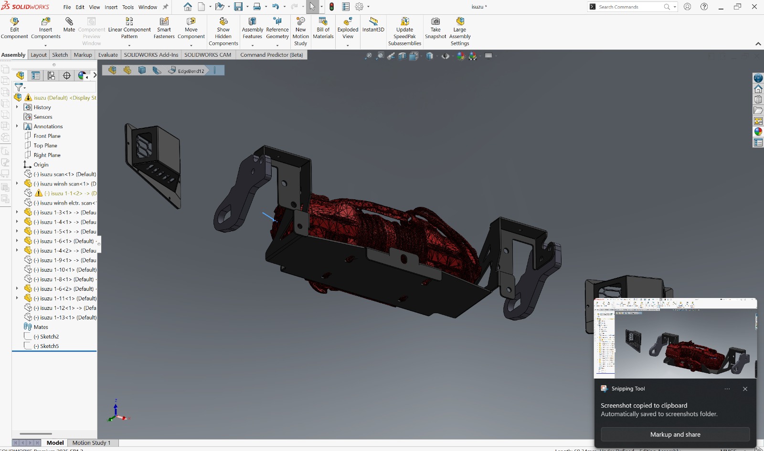The width and height of the screenshot is (764, 451).
Task: Click the Mate tool in the ribbon
Action: pos(69,24)
